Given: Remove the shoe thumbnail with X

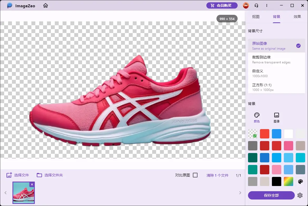Looking at the screenshot, I should 32,184.
